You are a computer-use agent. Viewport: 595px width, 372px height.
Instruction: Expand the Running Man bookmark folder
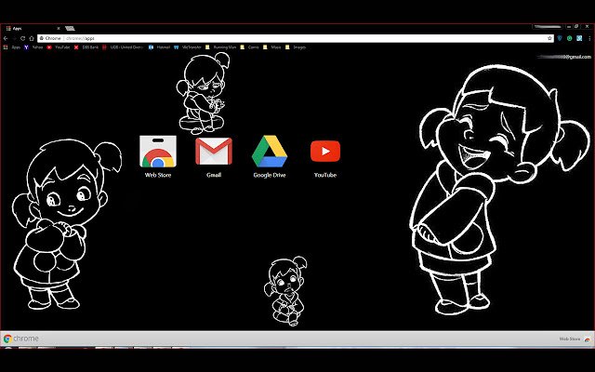click(x=221, y=47)
